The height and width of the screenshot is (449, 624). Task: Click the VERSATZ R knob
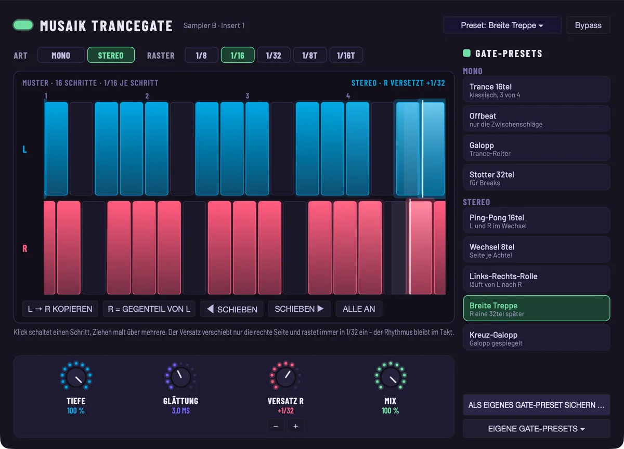coord(285,377)
